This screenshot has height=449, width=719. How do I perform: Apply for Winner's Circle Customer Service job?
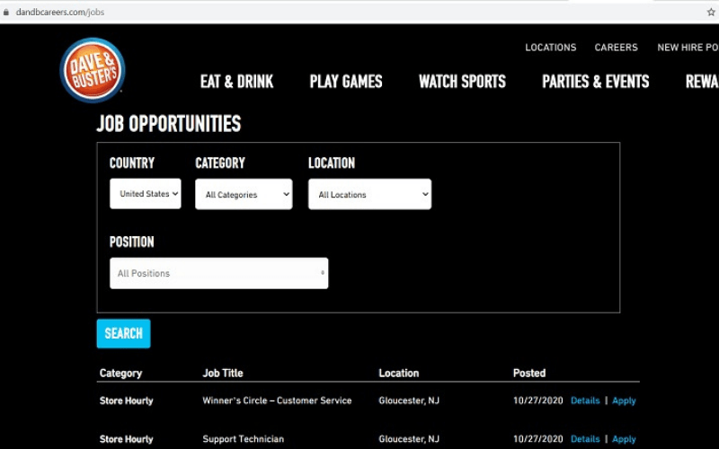click(x=624, y=401)
